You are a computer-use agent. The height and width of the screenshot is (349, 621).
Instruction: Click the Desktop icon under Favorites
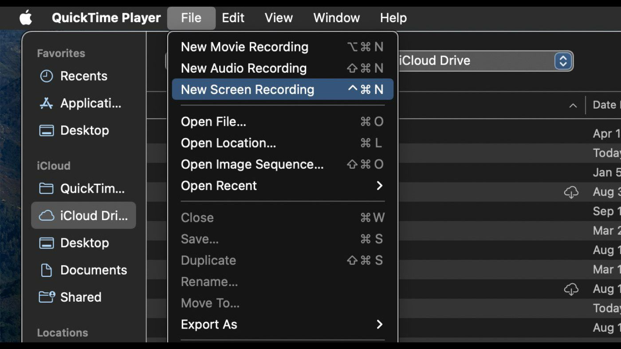coord(47,131)
